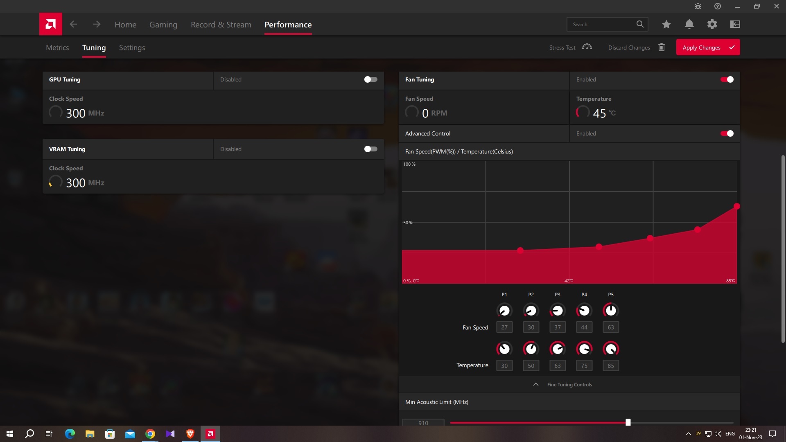The width and height of the screenshot is (786, 442).
Task: Click AMD Software taskbar icon
Action: pos(210,434)
